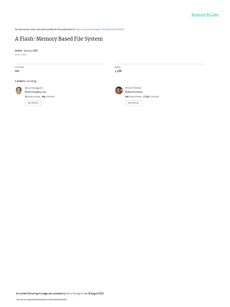Open Hiroshi Motoda author name link
The image size is (230, 307).
pos(133,88)
